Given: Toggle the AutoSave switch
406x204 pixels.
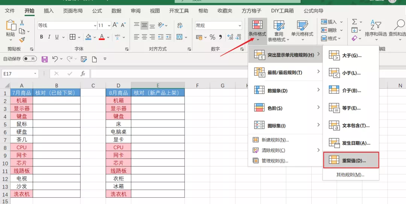Looking at the screenshot, I should (x=30, y=59).
